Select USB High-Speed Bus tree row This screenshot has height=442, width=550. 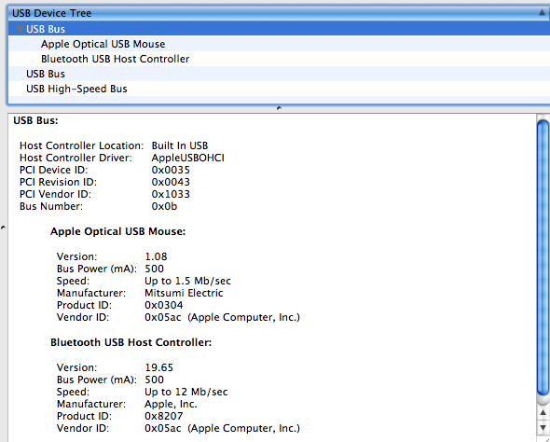[279, 89]
